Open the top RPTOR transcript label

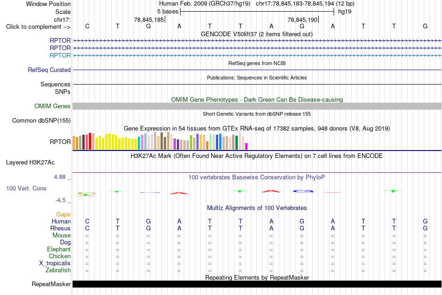click(60, 40)
